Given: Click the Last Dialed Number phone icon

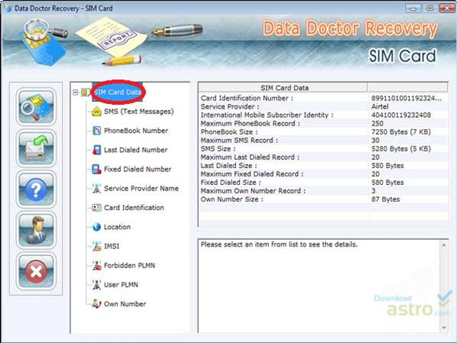Looking at the screenshot, I should pyautogui.click(x=97, y=150).
